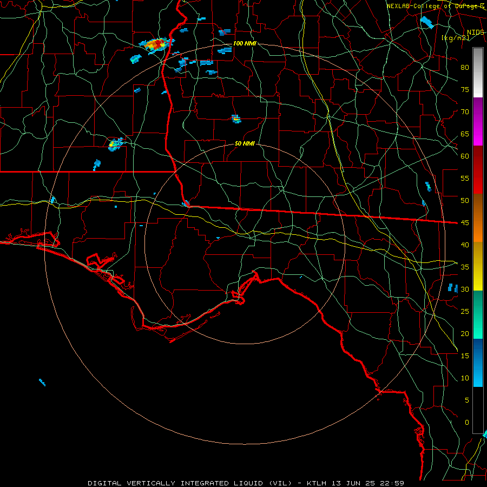Pick the yellow segment of the color bar
The height and width of the screenshot is (487, 487).
[x=478, y=266]
